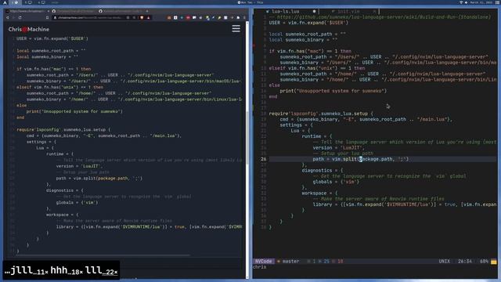Click the 'cmd = {sumneko_binary' line in Neovim
The width and height of the screenshot is (501, 282).
pos(366,119)
